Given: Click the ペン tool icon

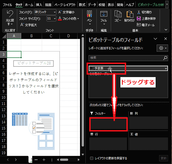Looking at the screenshot, I should [89, 14].
